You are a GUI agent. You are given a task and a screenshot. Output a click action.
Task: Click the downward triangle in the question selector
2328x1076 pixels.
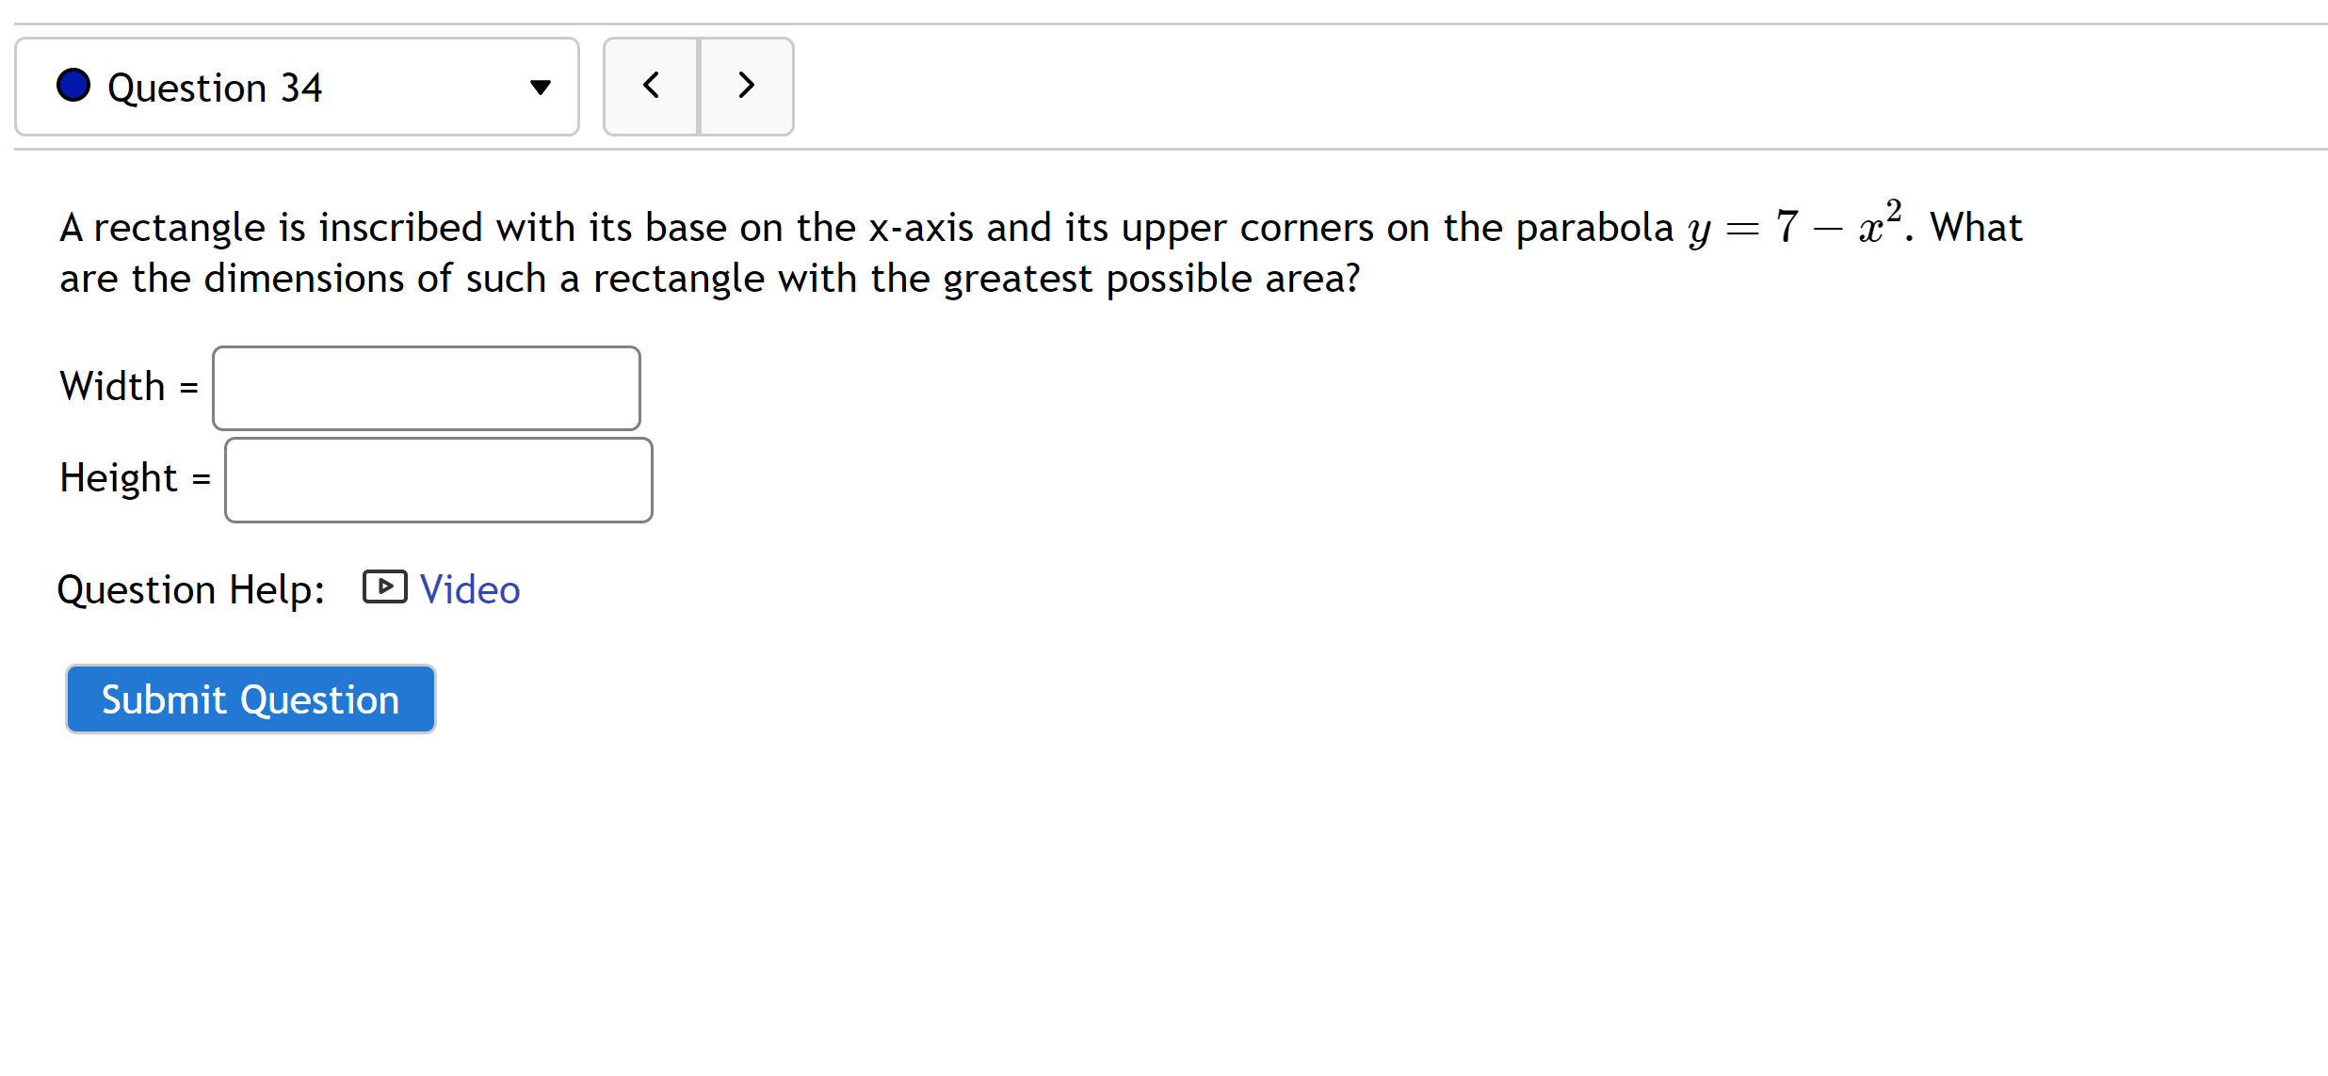click(542, 87)
